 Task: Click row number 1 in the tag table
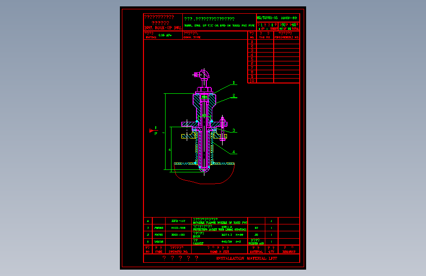[252, 42]
